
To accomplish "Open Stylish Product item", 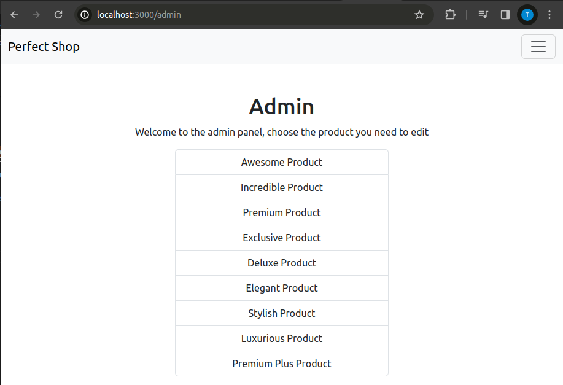I will tap(281, 313).
